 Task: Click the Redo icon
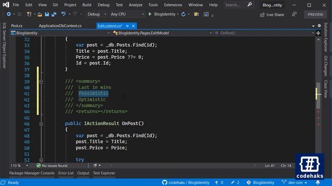(x=75, y=14)
